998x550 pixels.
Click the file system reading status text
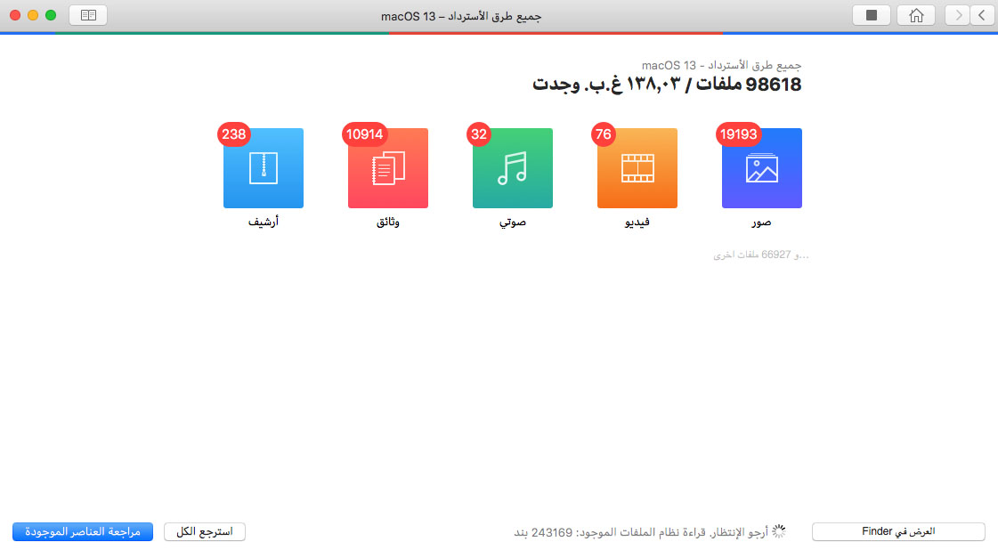click(x=641, y=532)
